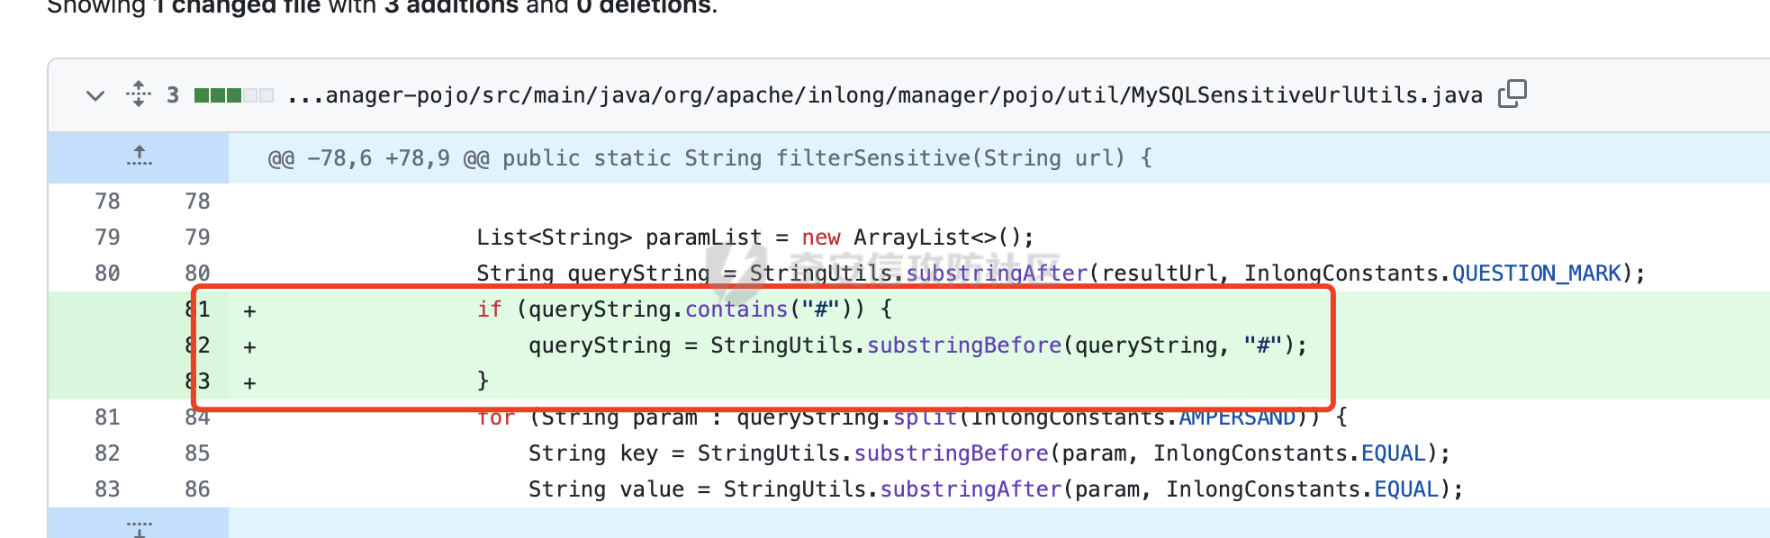
Task: Expand hidden lines above the hunk
Action: tap(139, 157)
